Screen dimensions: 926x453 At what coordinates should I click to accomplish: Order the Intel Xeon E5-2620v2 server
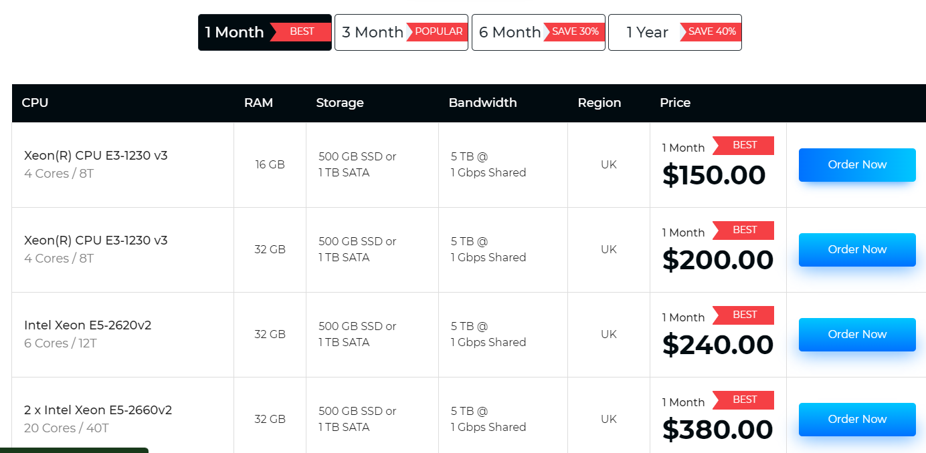(x=857, y=335)
